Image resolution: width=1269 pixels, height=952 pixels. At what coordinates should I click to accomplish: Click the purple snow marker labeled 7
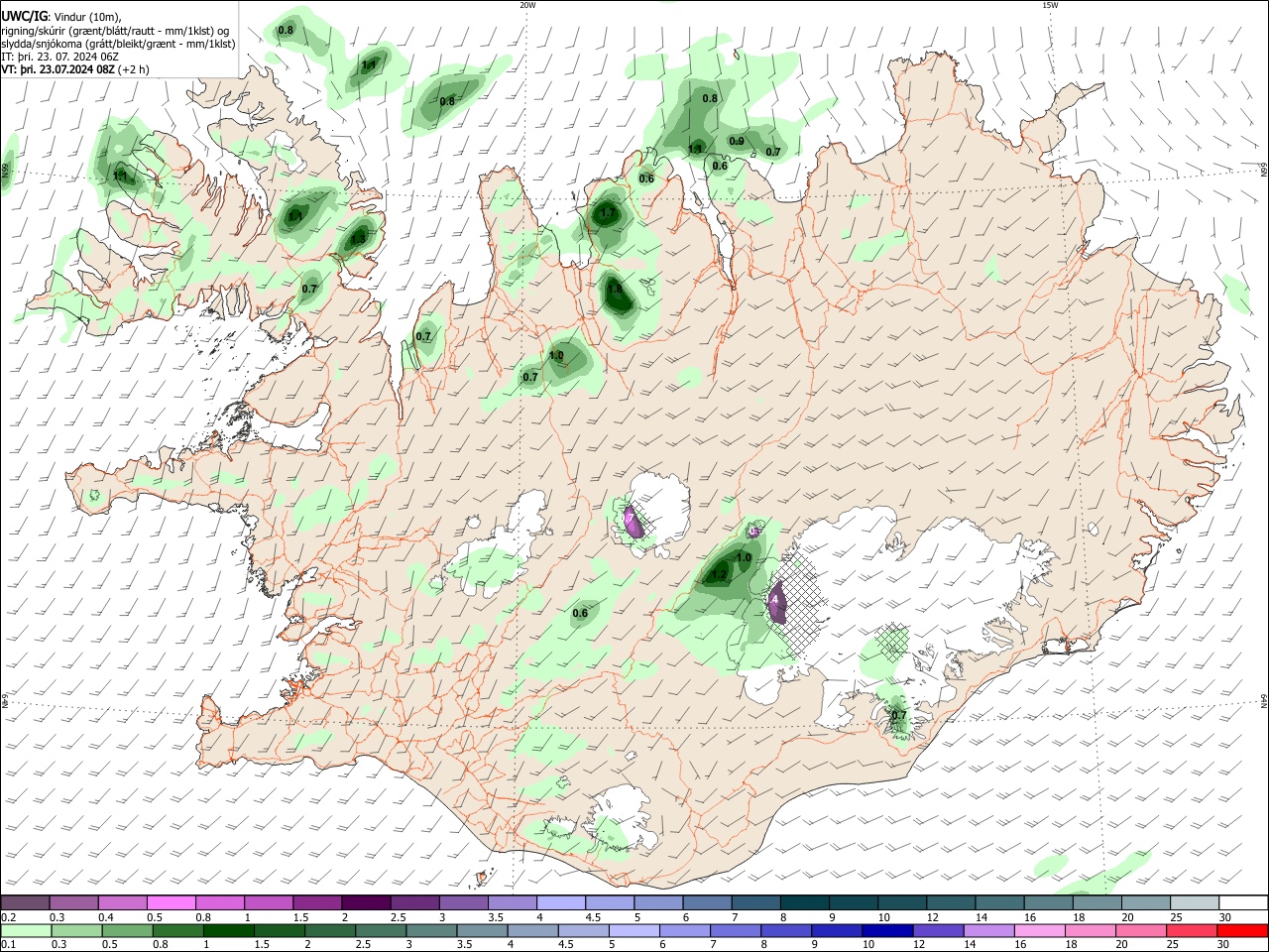pos(631,520)
